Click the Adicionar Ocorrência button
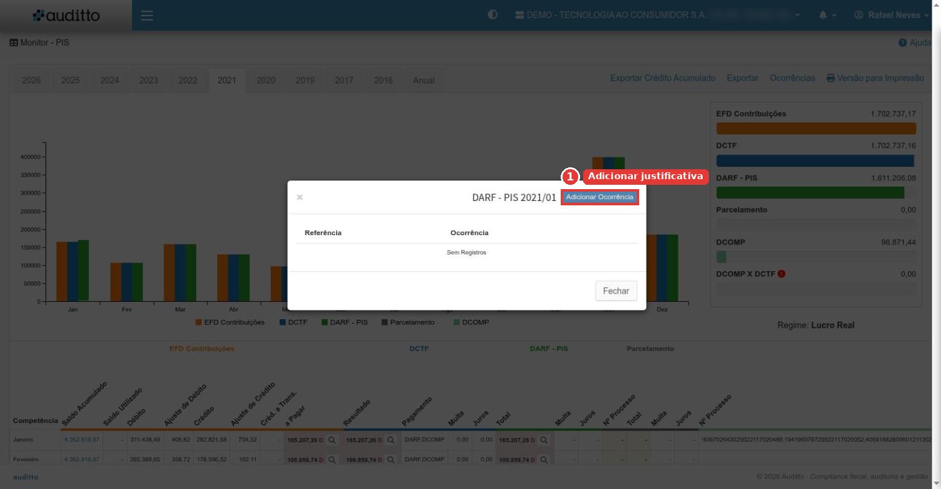The image size is (941, 489). coord(599,197)
